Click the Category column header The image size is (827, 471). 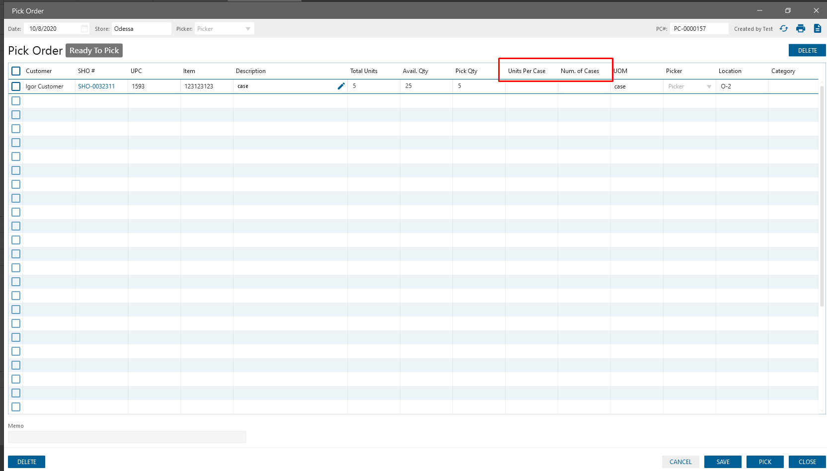coord(783,71)
